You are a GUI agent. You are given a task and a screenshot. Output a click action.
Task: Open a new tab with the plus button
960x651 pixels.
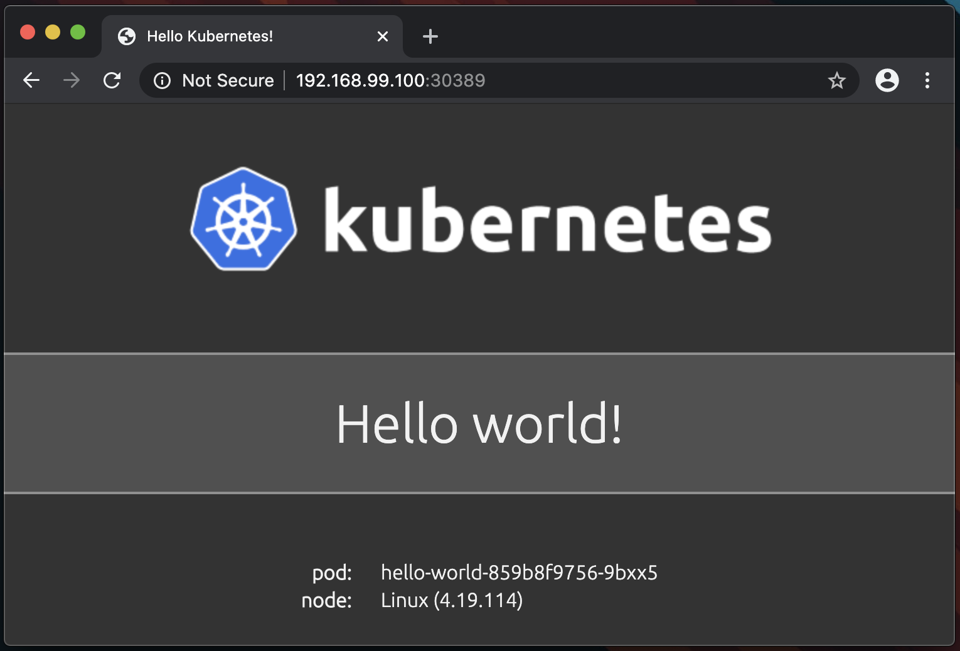click(430, 36)
